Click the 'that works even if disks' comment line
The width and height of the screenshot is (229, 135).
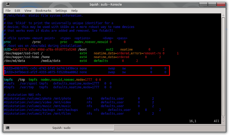pyautogui.click(x=59, y=31)
